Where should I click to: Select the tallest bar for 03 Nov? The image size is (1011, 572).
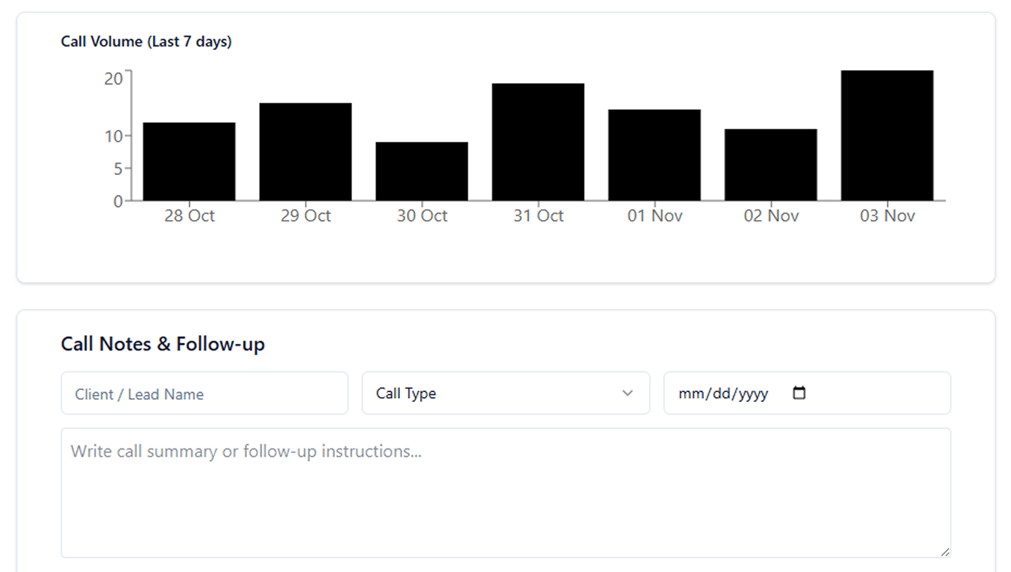[x=887, y=135]
